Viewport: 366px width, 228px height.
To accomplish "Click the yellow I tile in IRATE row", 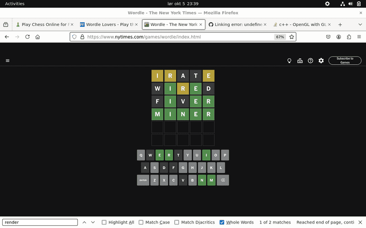I will [157, 76].
